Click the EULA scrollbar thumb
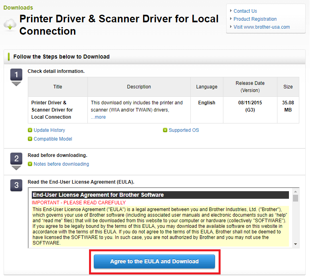Image resolution: width=312 pixels, height=280 pixels. tap(295, 198)
